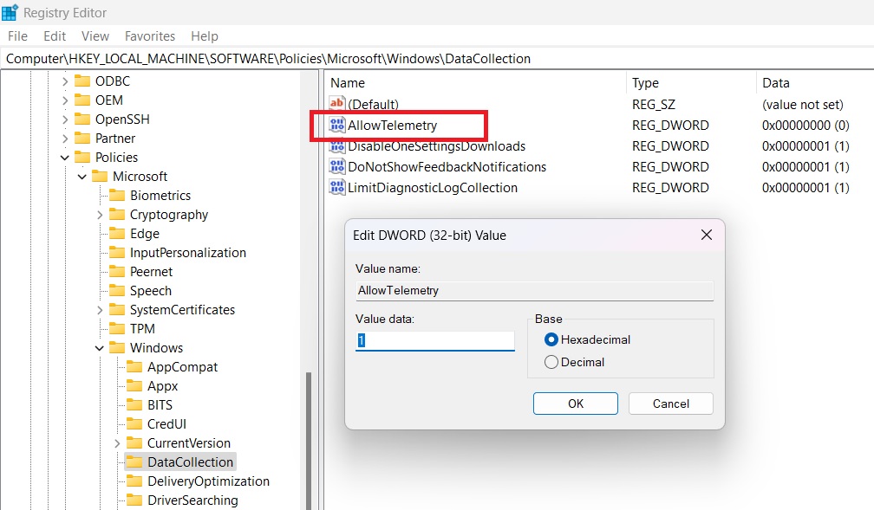Click inside the Value data field
The height and width of the screenshot is (510, 874).
[434, 340]
